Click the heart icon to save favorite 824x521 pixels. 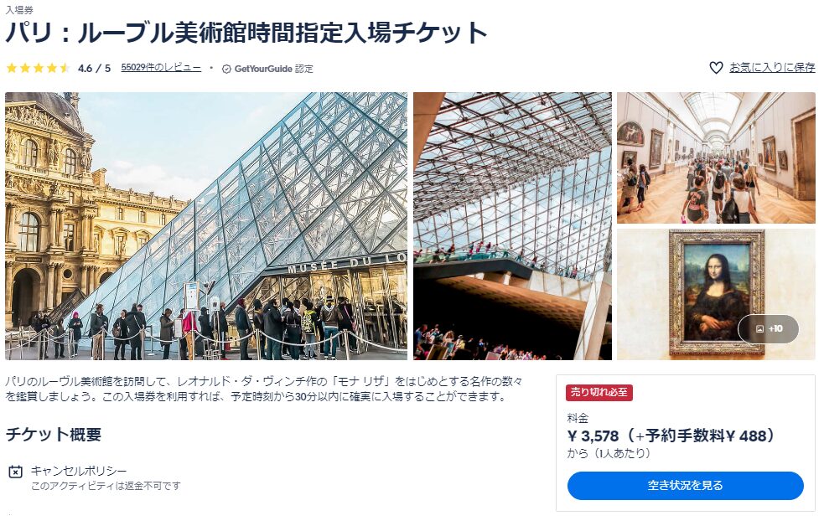pos(716,68)
